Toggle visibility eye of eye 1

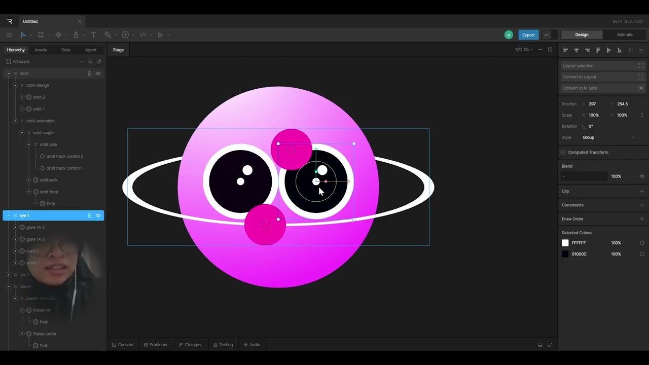[98, 215]
